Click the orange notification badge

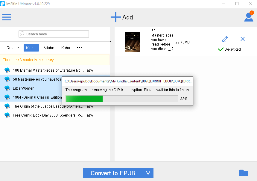click(252, 13)
